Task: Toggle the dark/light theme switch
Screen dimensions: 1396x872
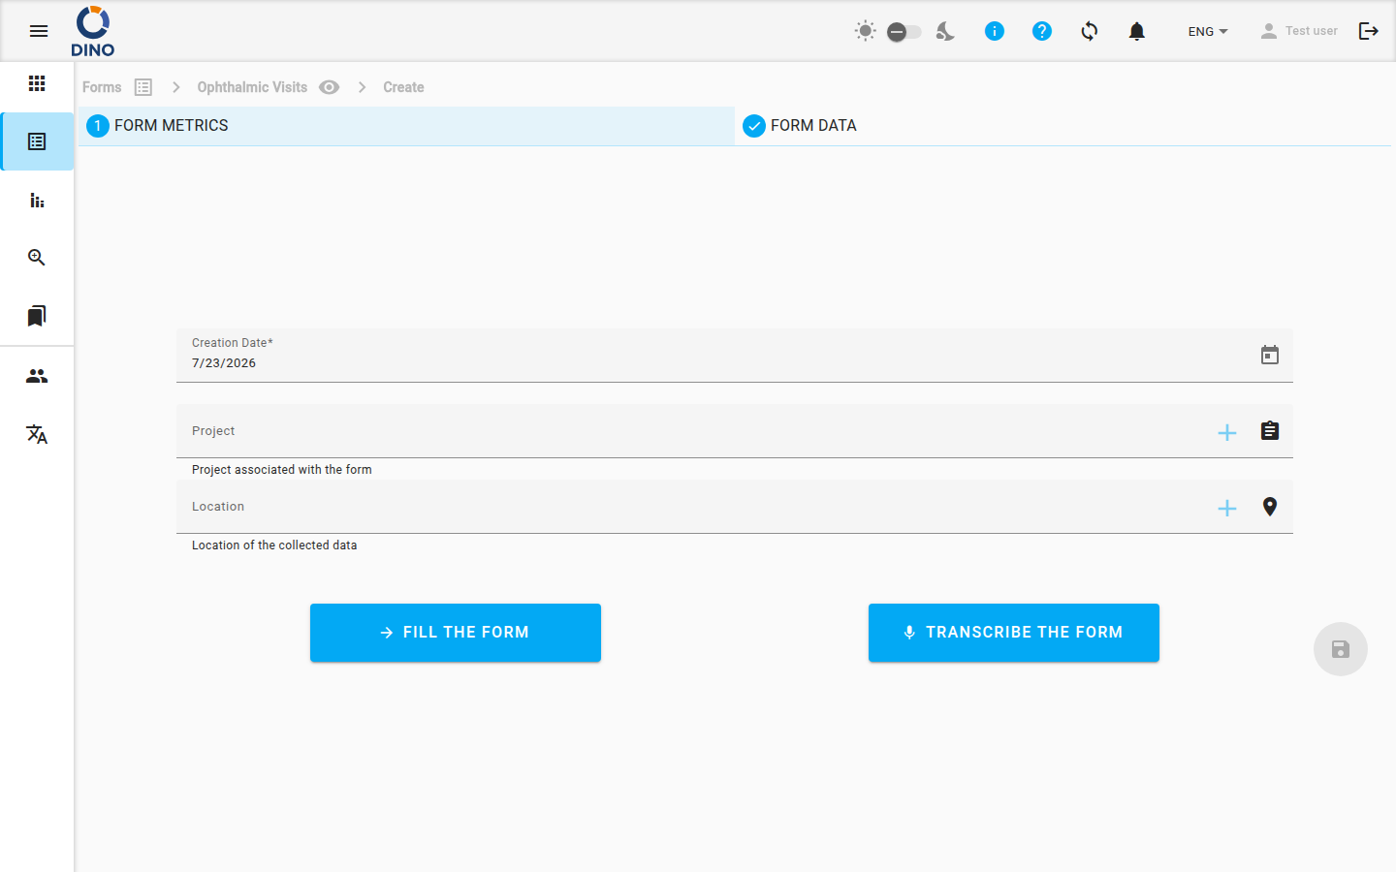Action: click(904, 32)
